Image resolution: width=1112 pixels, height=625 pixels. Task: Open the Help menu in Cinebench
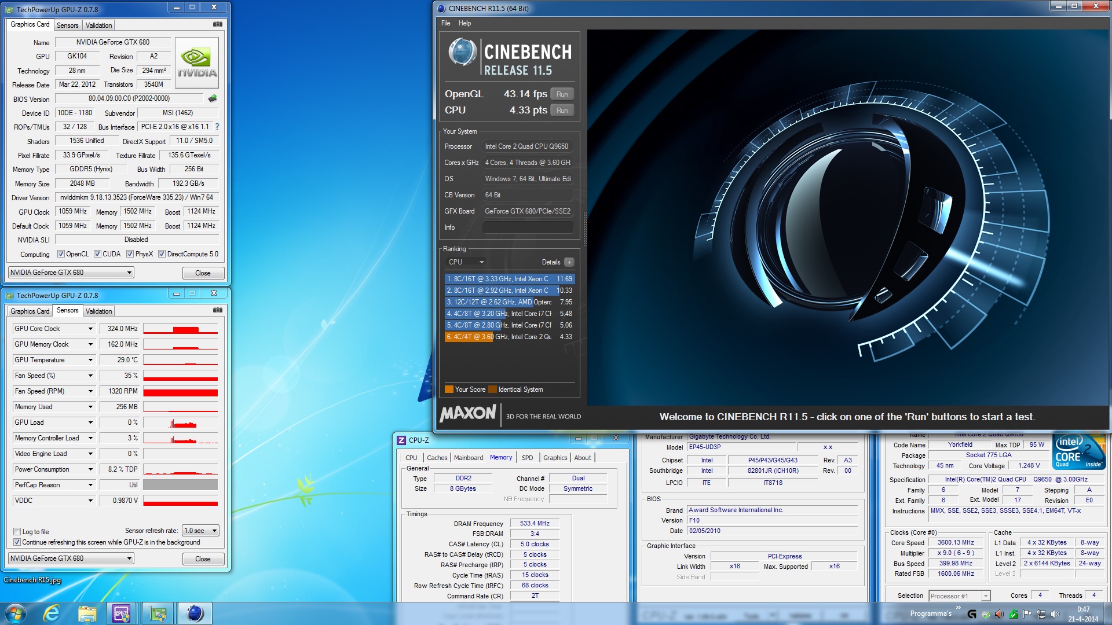[464, 23]
